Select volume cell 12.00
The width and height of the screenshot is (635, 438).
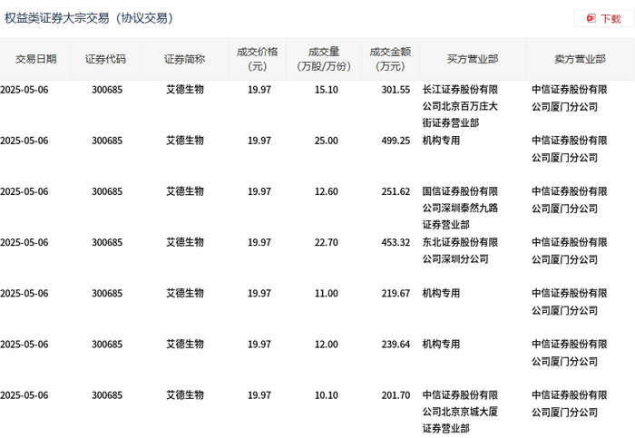tap(327, 345)
